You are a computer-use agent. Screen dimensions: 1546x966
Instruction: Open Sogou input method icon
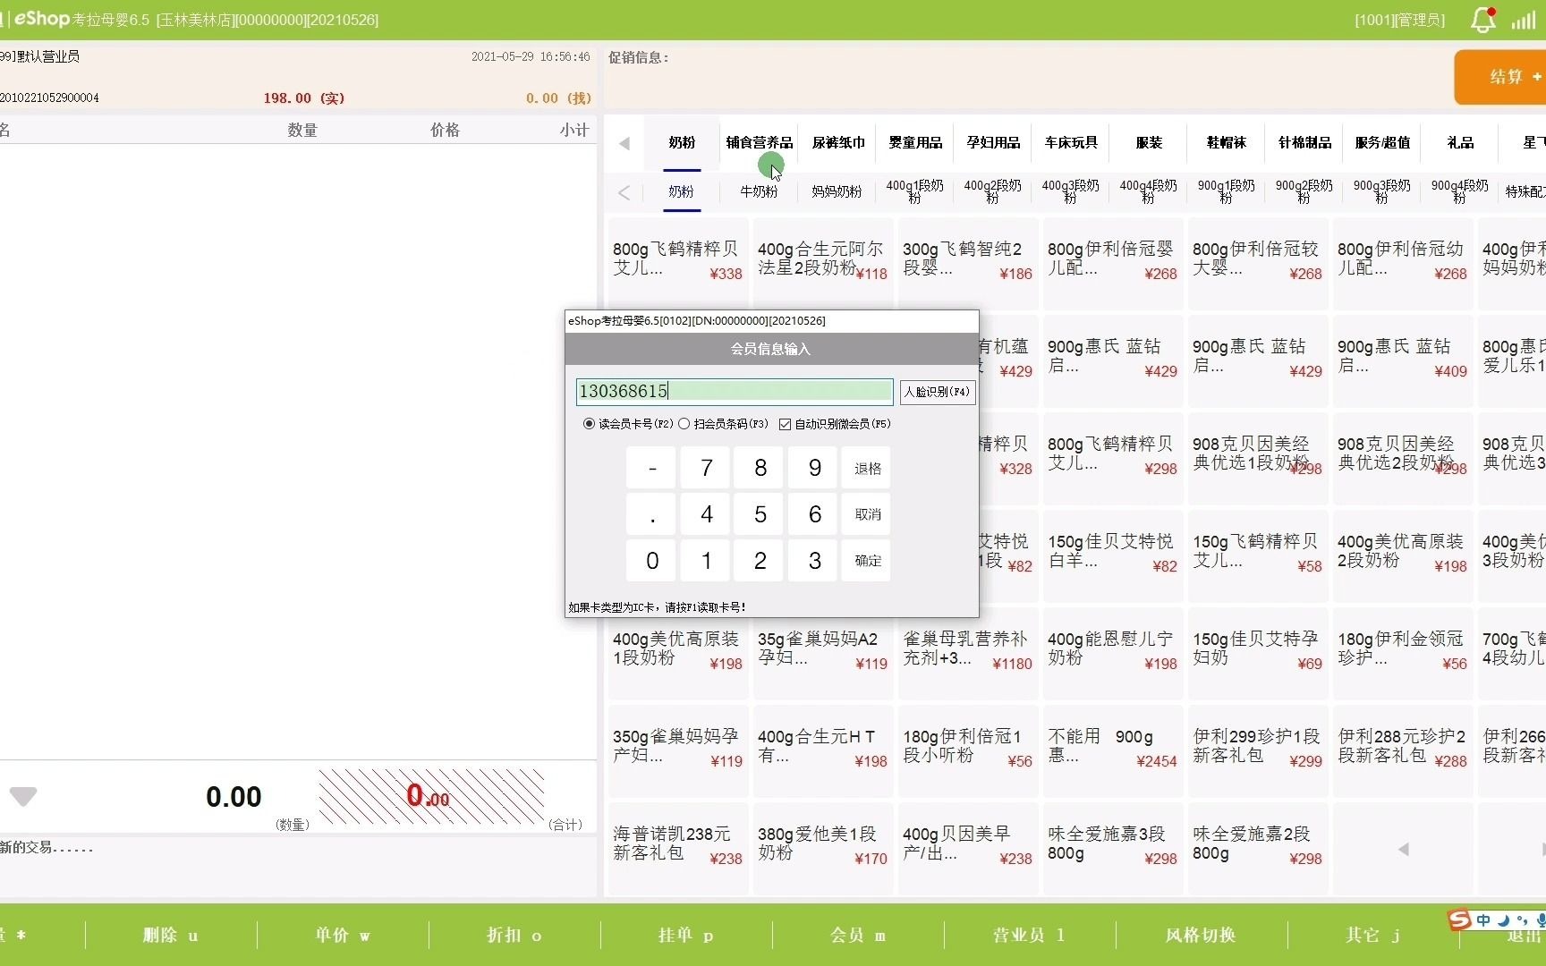[1460, 919]
